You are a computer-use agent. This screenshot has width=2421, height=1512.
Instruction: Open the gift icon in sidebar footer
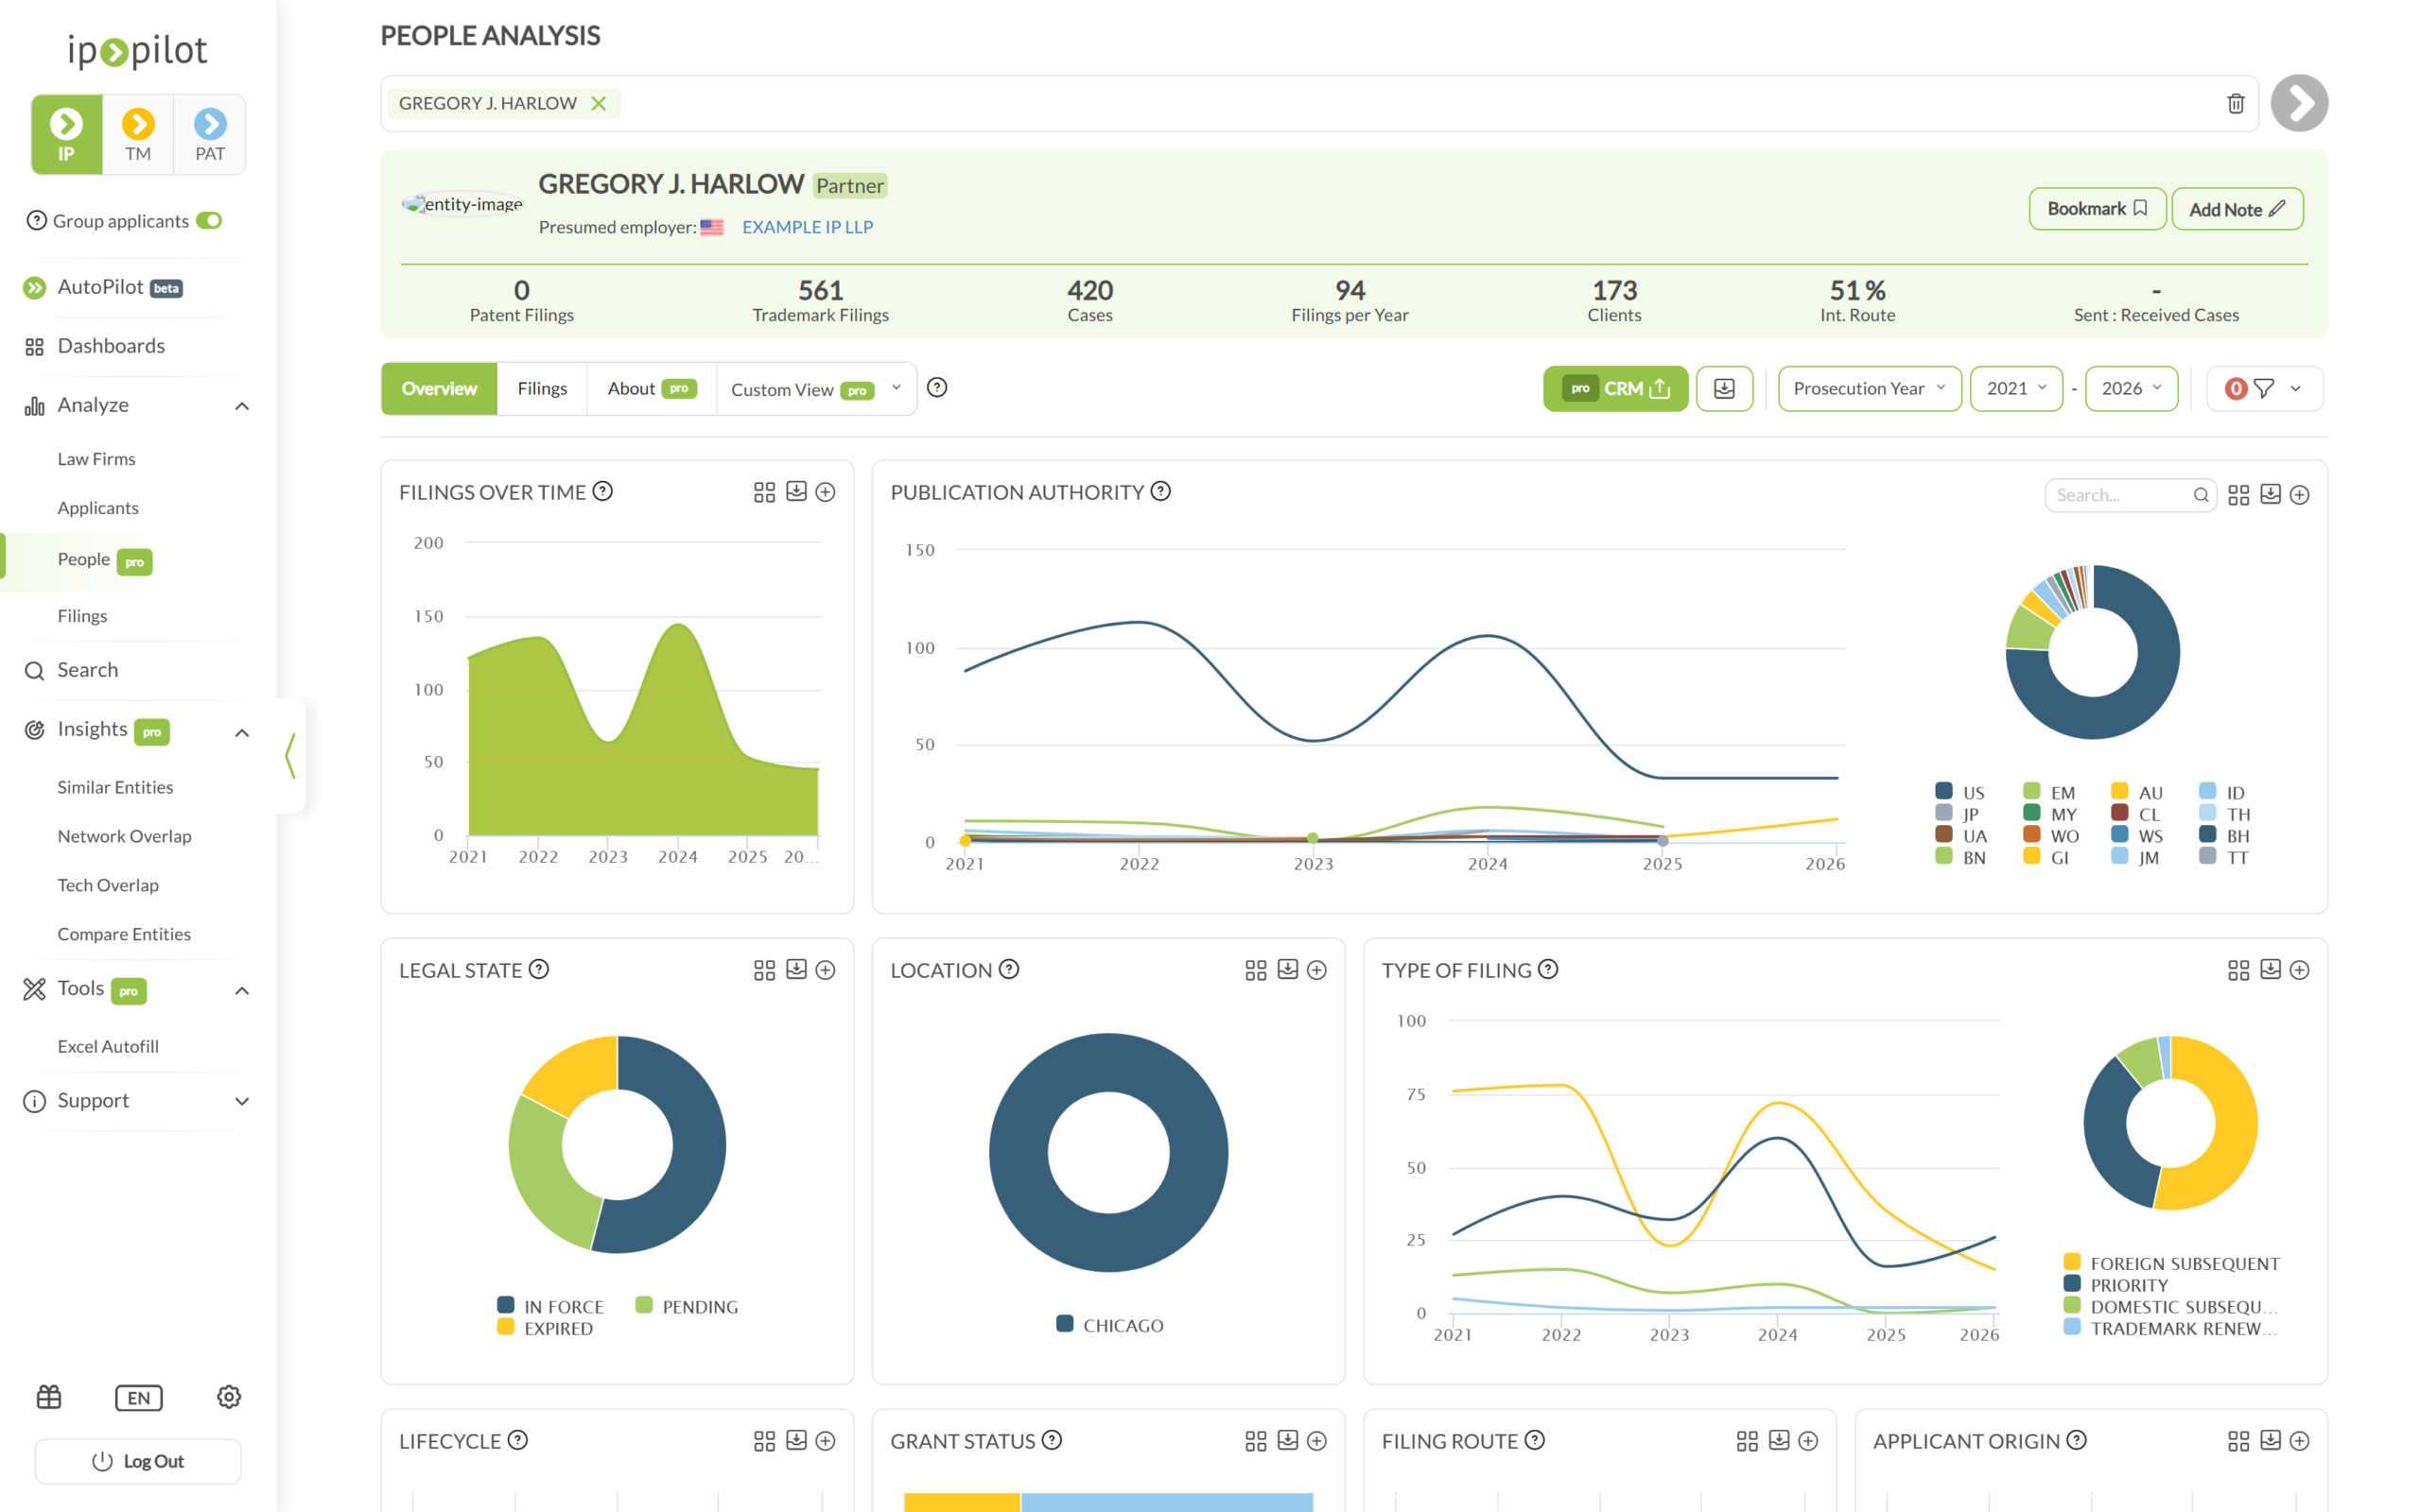(49, 1397)
